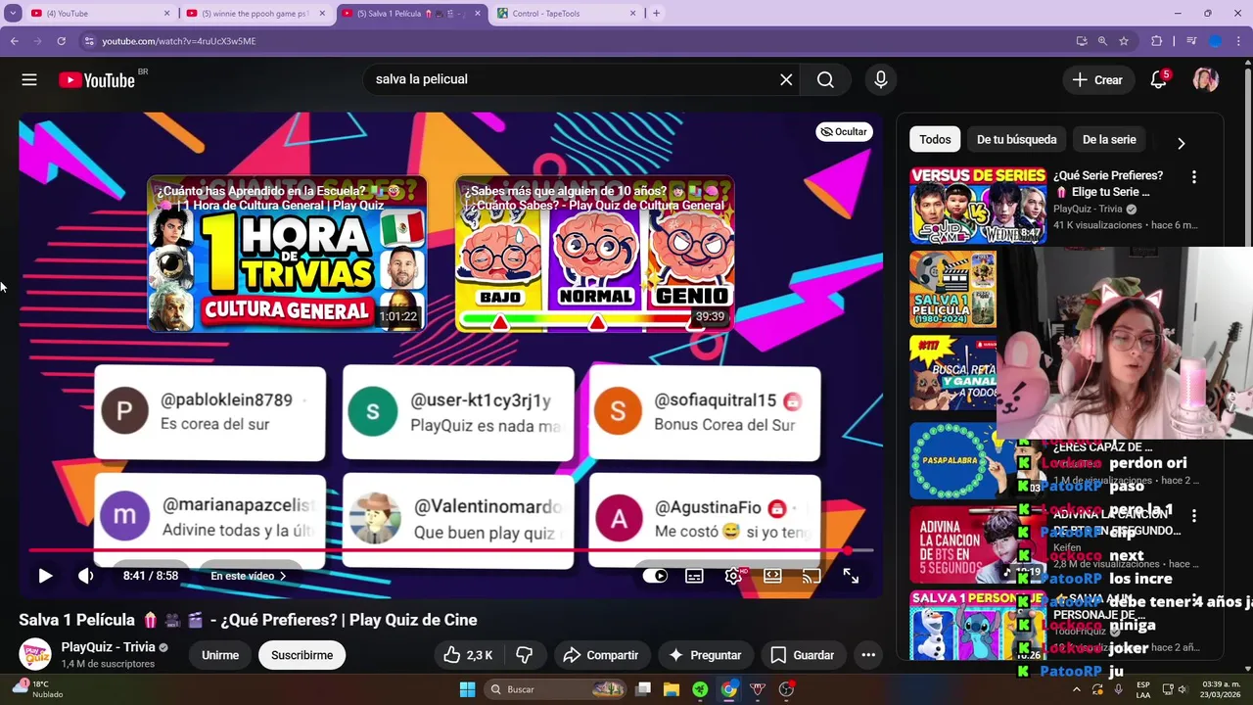Viewport: 1253px width, 705px height.
Task: Open the tab search dropdown arrow
Action: pyautogui.click(x=13, y=14)
